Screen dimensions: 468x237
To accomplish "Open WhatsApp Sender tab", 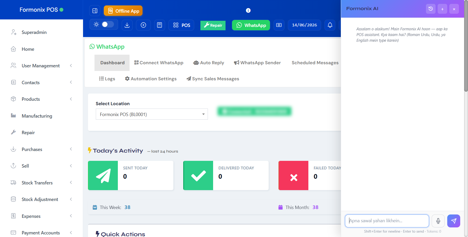I will [x=257, y=63].
